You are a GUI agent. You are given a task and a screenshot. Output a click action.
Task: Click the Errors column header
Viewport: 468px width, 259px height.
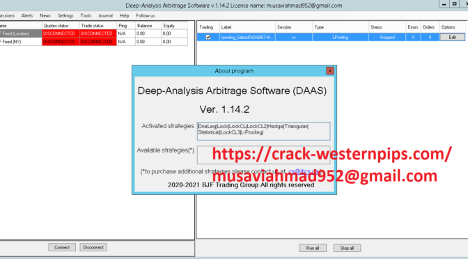(413, 27)
